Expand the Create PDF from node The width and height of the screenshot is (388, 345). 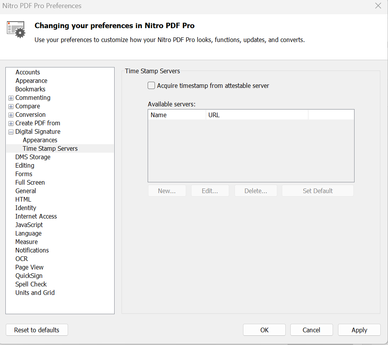(11, 123)
